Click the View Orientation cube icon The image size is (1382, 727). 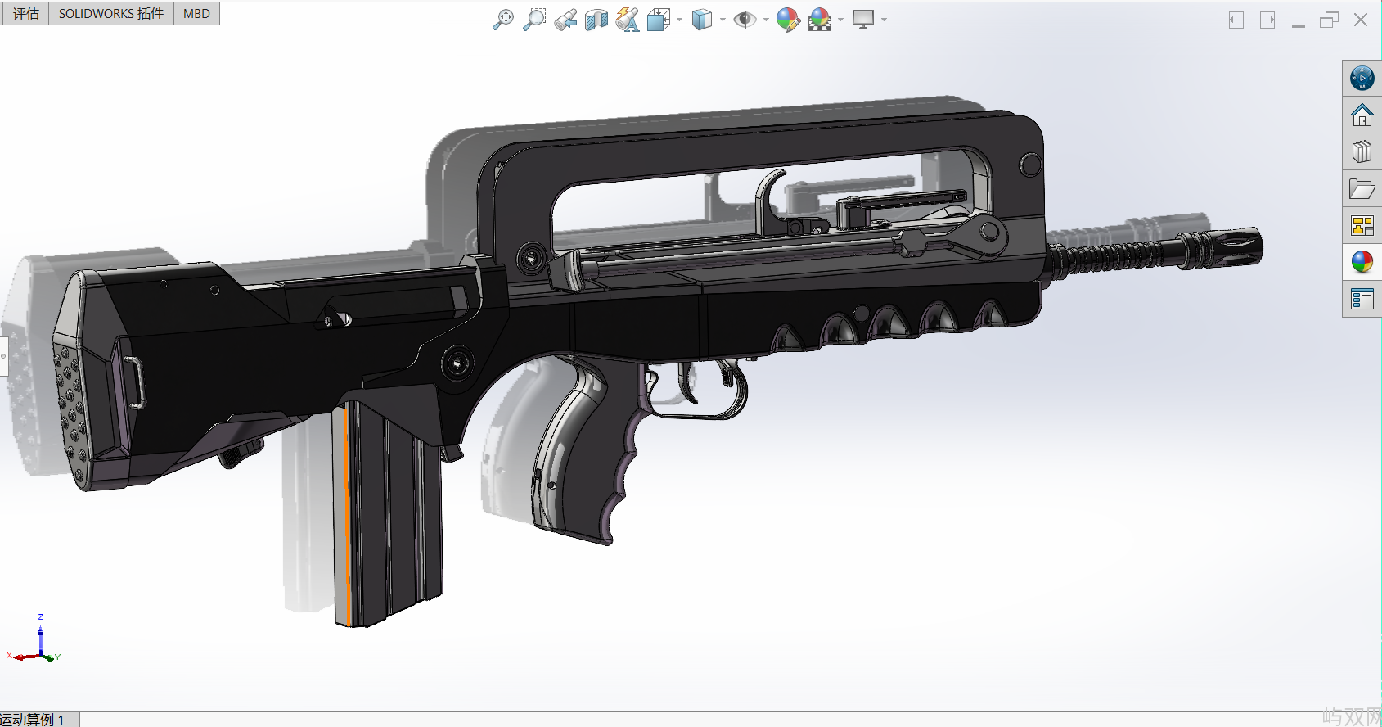pos(659,20)
